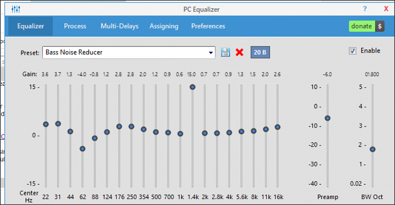Click the 44 Hz band slider knob

tap(70, 132)
